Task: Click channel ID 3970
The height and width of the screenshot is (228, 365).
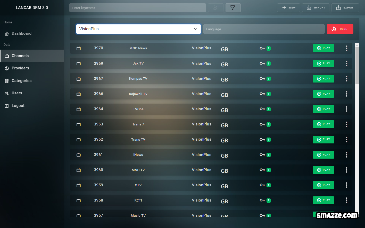Action: pos(98,48)
